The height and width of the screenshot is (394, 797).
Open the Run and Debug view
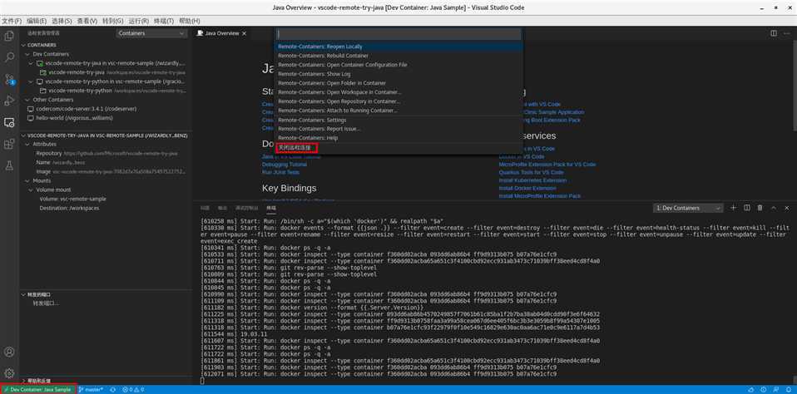[9, 101]
